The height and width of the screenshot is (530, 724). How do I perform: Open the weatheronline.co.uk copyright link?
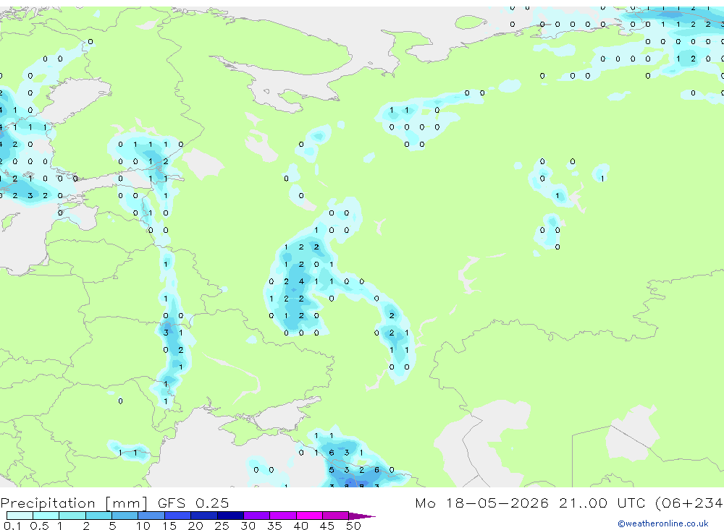tap(662, 523)
